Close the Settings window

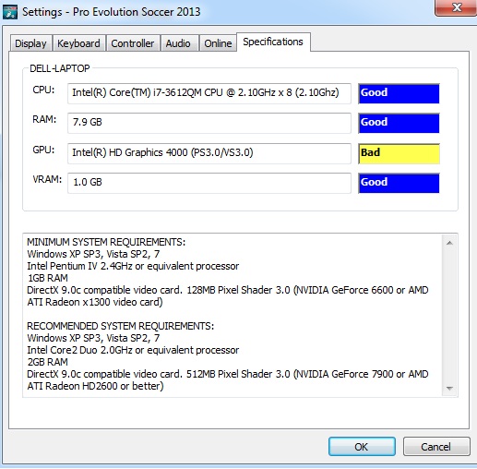(x=456, y=7)
